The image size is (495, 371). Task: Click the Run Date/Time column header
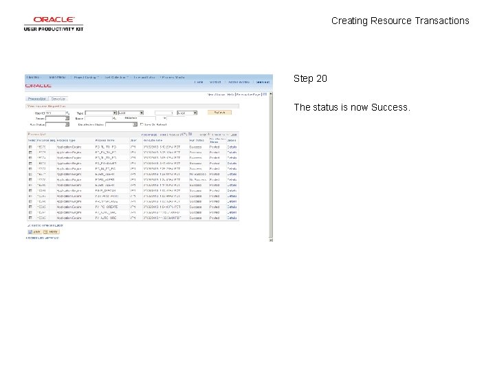click(x=153, y=140)
